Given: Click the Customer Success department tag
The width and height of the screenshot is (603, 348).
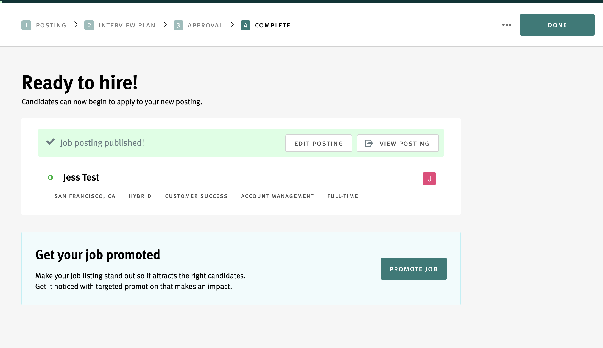Looking at the screenshot, I should click(196, 196).
